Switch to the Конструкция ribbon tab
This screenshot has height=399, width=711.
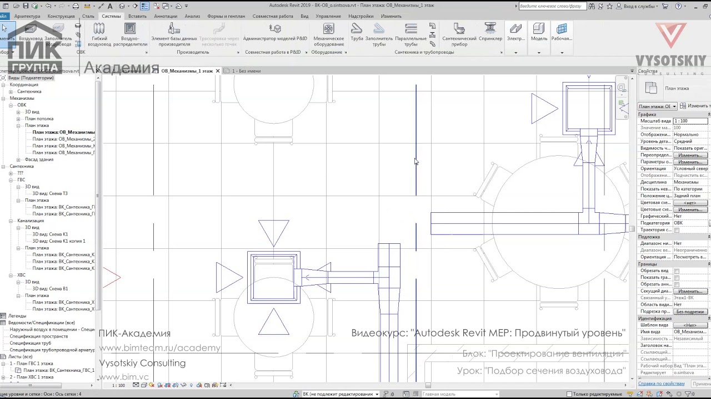click(61, 16)
